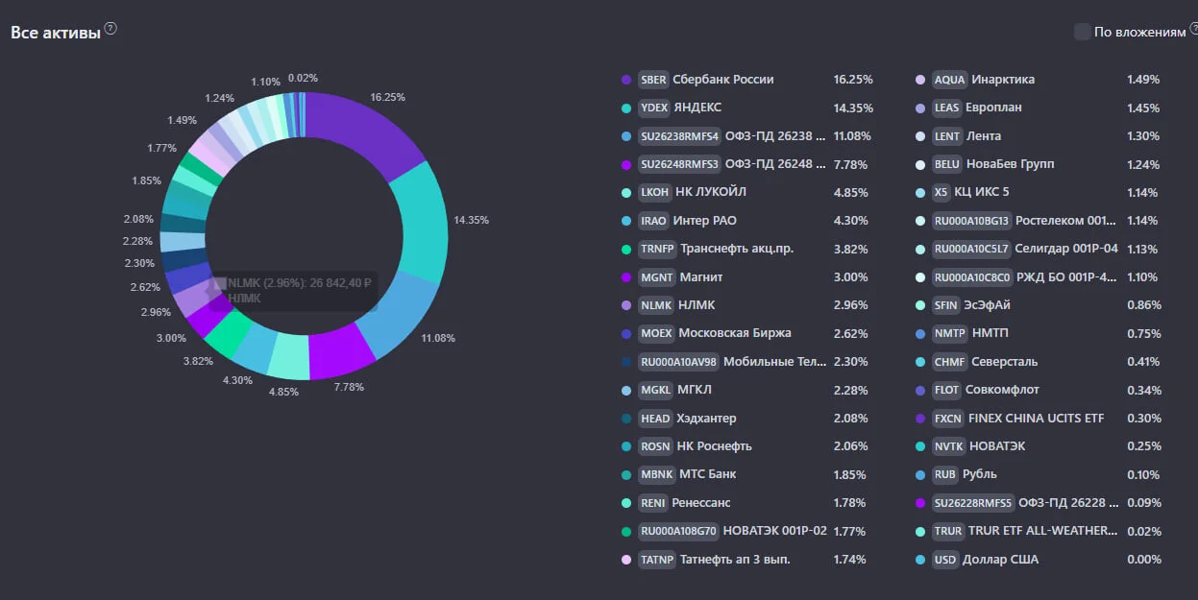Click the BELU ticker badge
The image size is (1198, 600).
coord(946,164)
